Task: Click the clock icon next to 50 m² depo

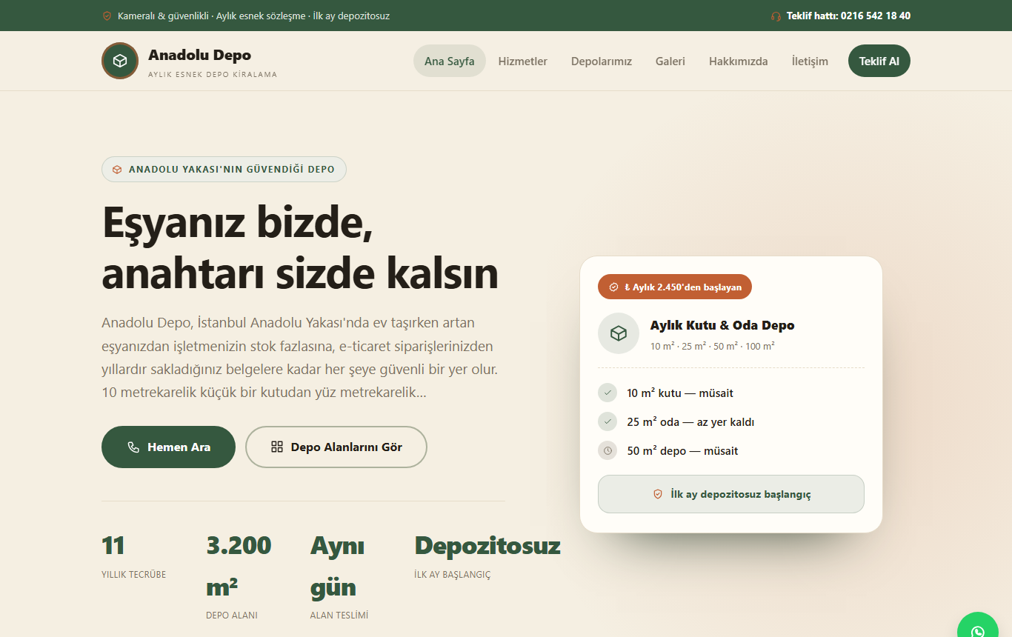Action: 607,450
